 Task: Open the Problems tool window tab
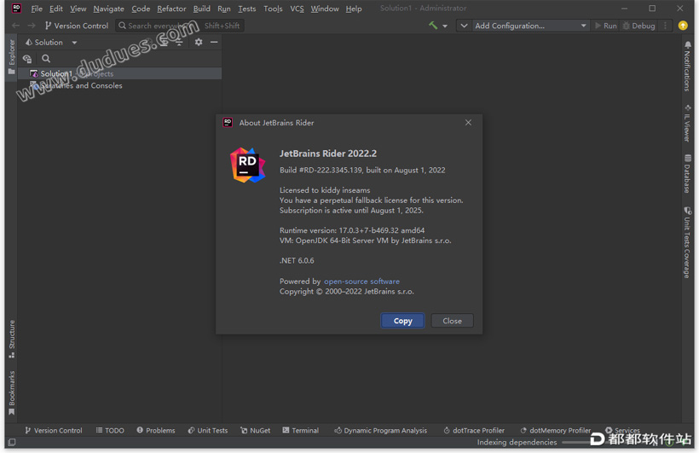[x=156, y=430]
